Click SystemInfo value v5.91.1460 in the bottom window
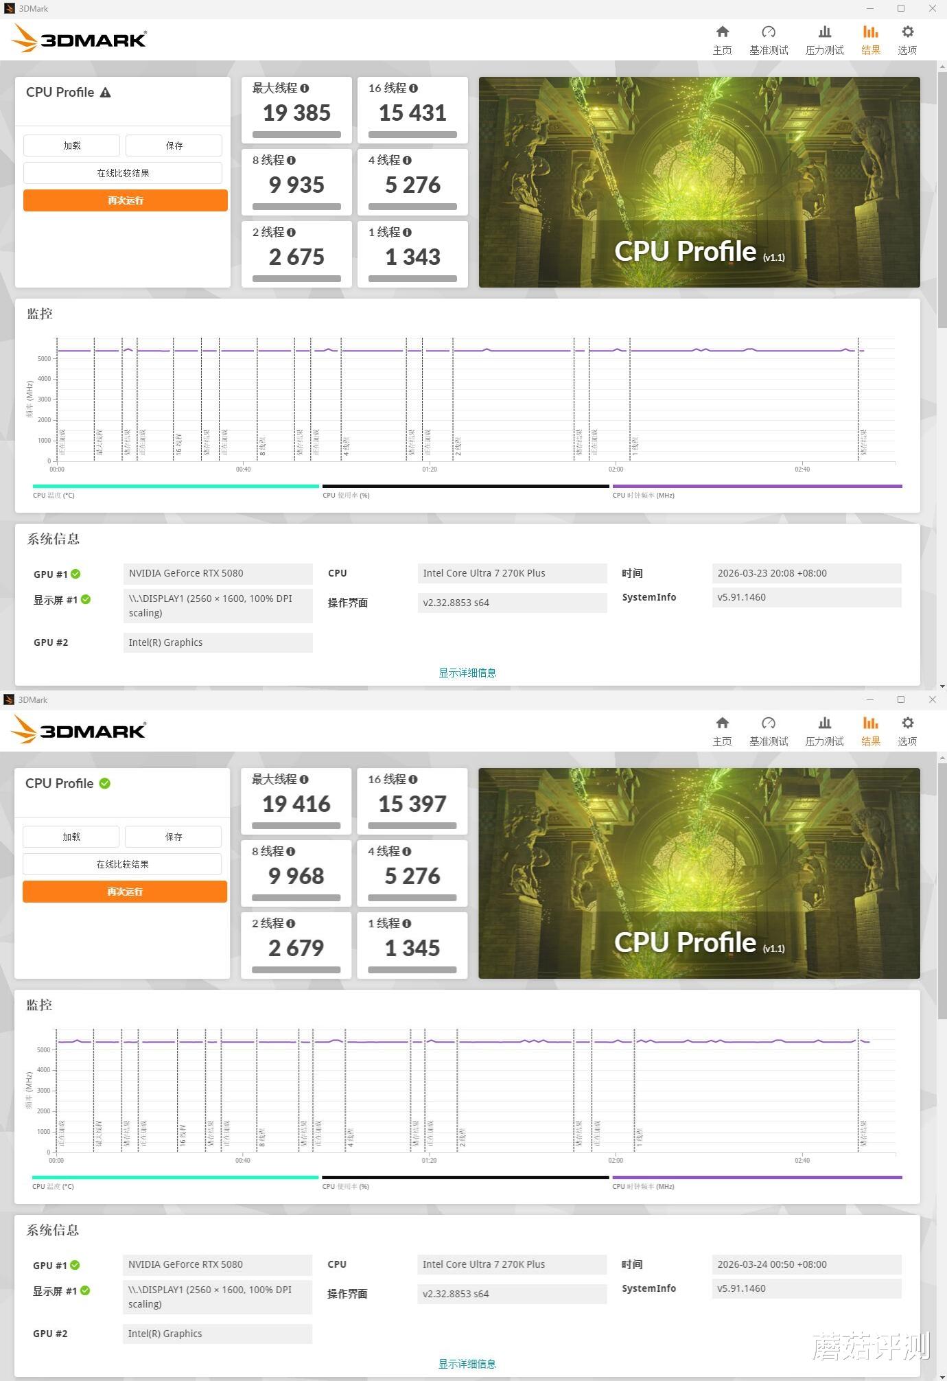 pyautogui.click(x=806, y=1288)
